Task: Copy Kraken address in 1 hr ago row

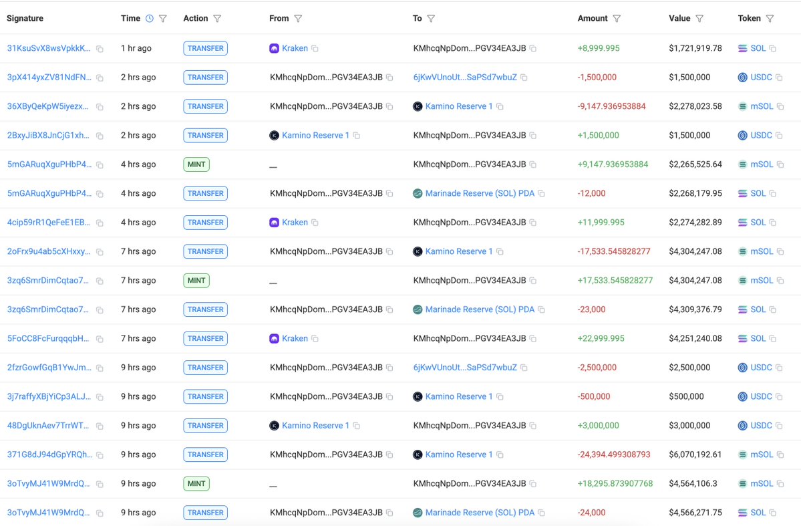Action: [x=315, y=49]
